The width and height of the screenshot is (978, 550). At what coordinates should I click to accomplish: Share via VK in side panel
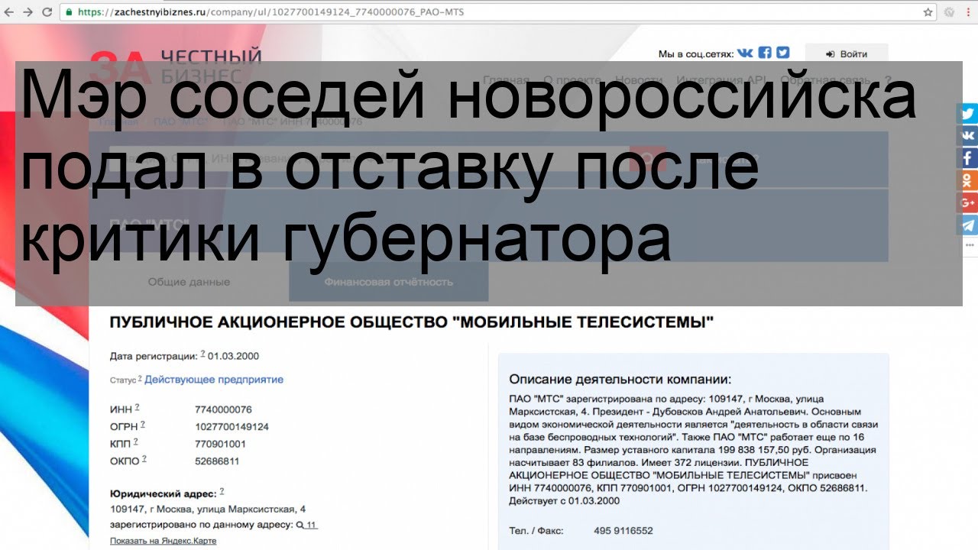click(968, 136)
